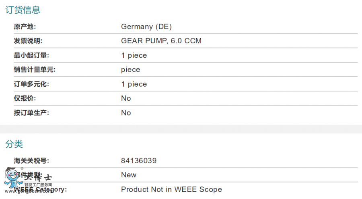Click the 工博士 brand text watermark
The width and height of the screenshot is (362, 199).
point(38,178)
